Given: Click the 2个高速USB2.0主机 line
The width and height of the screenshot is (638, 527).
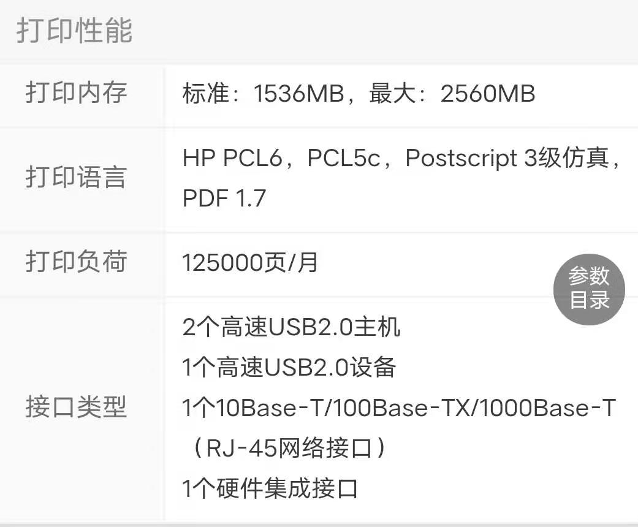Looking at the screenshot, I should coord(291,327).
